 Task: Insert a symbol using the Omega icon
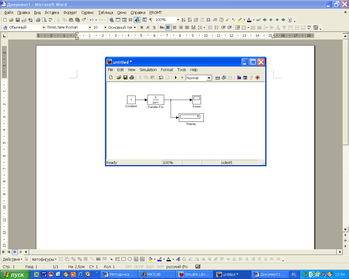tap(208, 20)
